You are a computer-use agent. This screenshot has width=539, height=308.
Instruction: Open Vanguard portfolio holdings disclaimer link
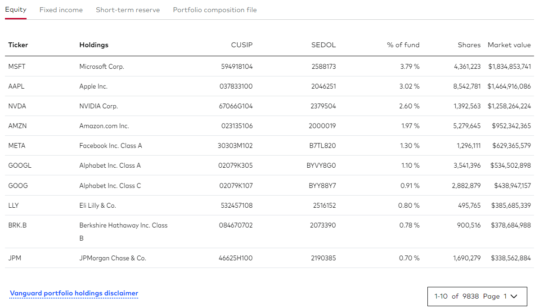[74, 293]
